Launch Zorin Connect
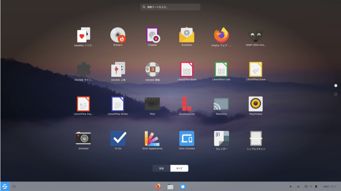The height and width of the screenshot is (191, 341). (187, 138)
